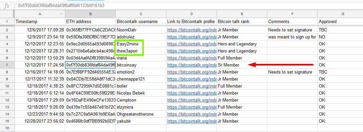Image resolution: width=363 pixels, height=132 pixels.
Task: Click the formula bar input field
Action: click(188, 6)
